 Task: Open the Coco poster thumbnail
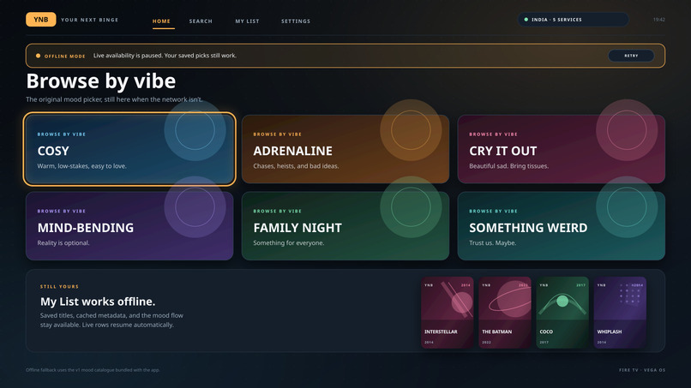[562, 313]
